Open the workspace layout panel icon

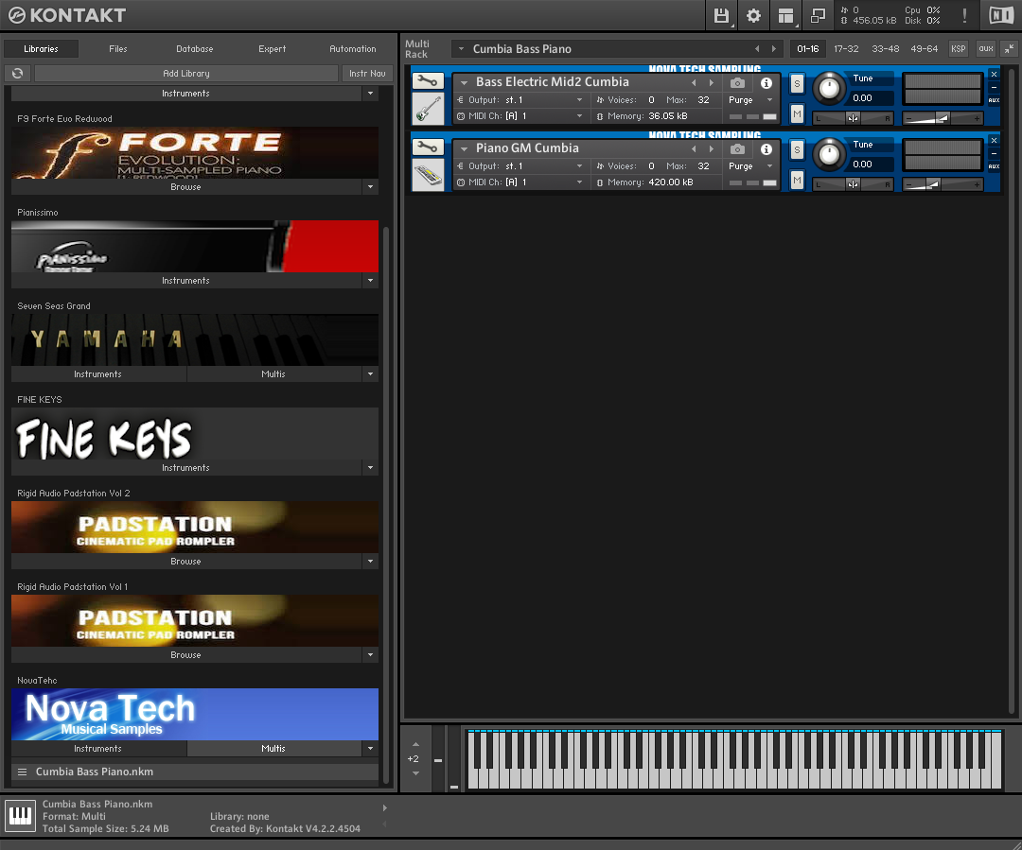tap(786, 16)
